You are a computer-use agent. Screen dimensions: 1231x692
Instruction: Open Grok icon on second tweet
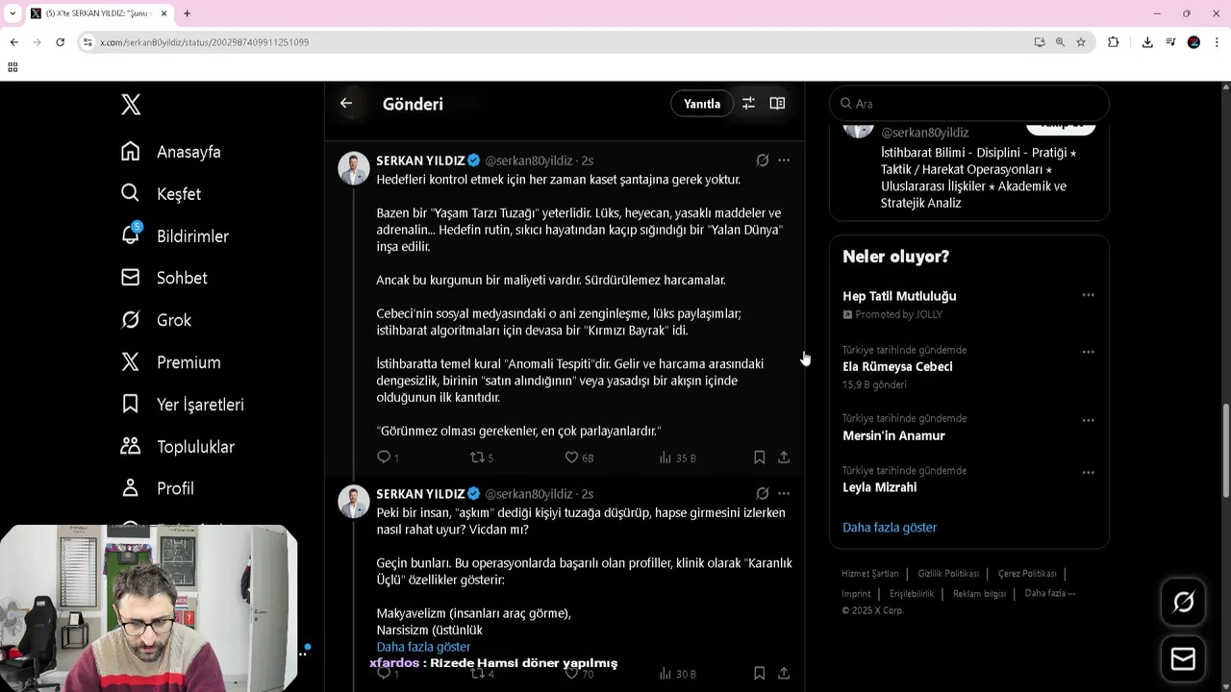762,494
